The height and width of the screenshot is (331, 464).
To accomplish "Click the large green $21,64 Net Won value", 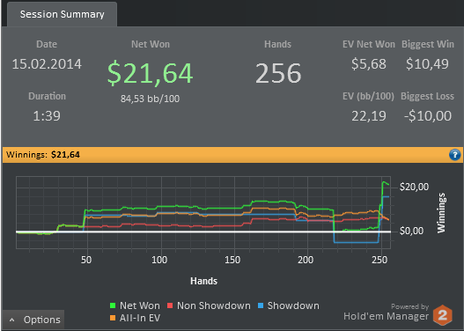I will (150, 73).
